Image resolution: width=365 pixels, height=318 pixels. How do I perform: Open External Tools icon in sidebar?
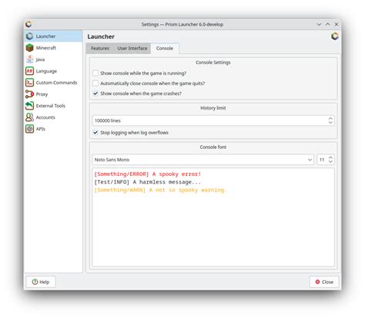(29, 106)
